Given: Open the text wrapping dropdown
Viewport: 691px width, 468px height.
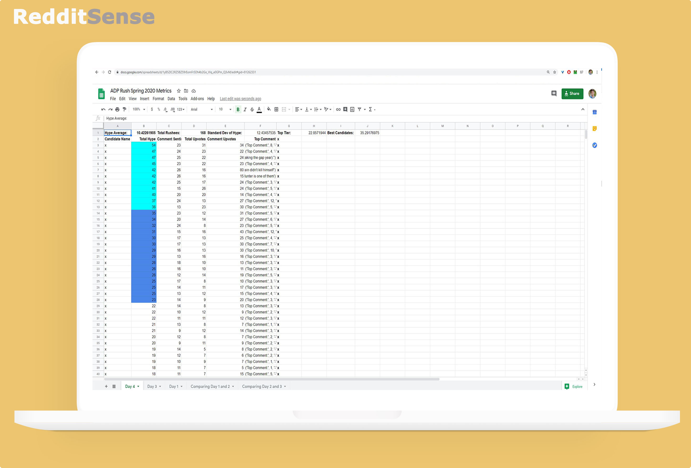Looking at the screenshot, I should pyautogui.click(x=318, y=109).
